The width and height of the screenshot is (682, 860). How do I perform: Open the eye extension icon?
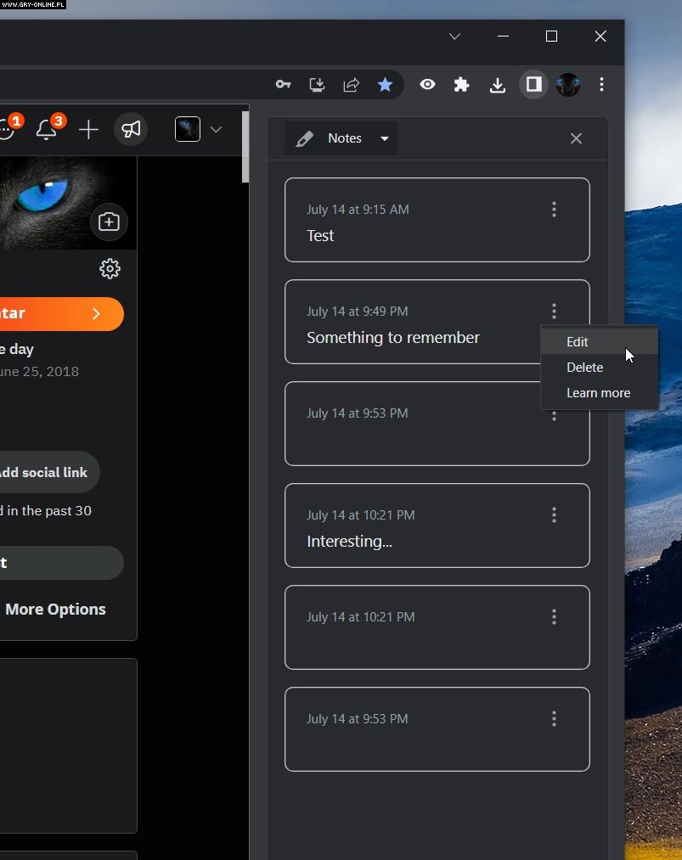427,84
